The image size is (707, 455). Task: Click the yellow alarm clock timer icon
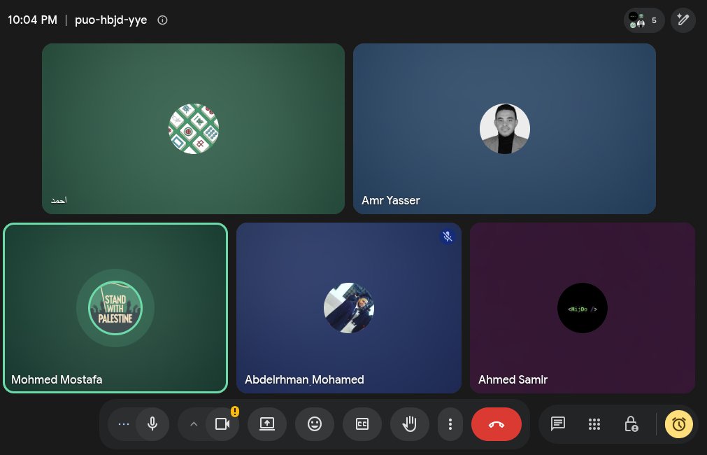(678, 424)
